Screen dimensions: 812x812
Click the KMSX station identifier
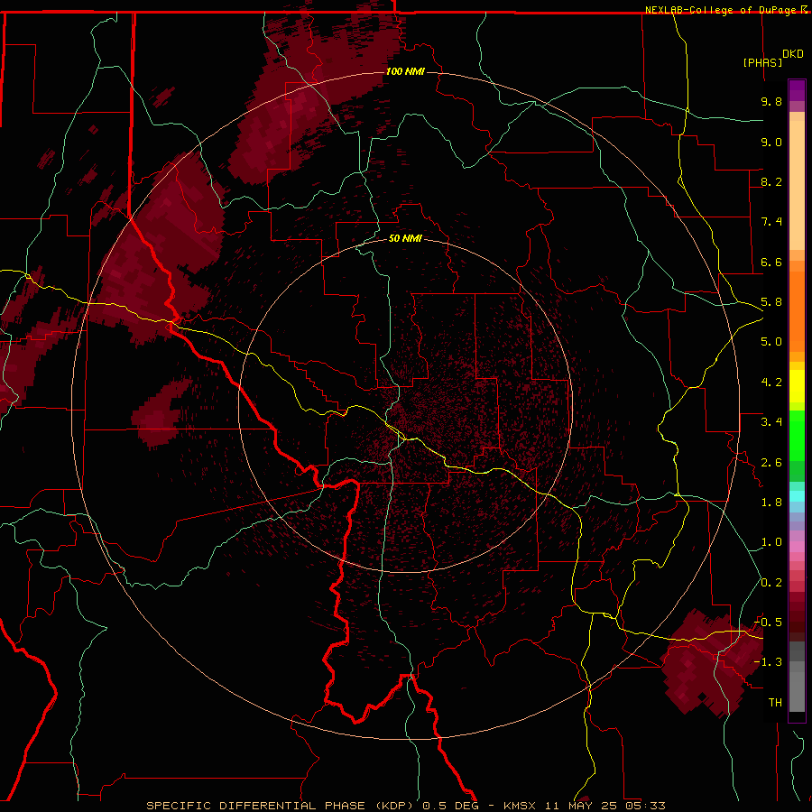(x=520, y=806)
